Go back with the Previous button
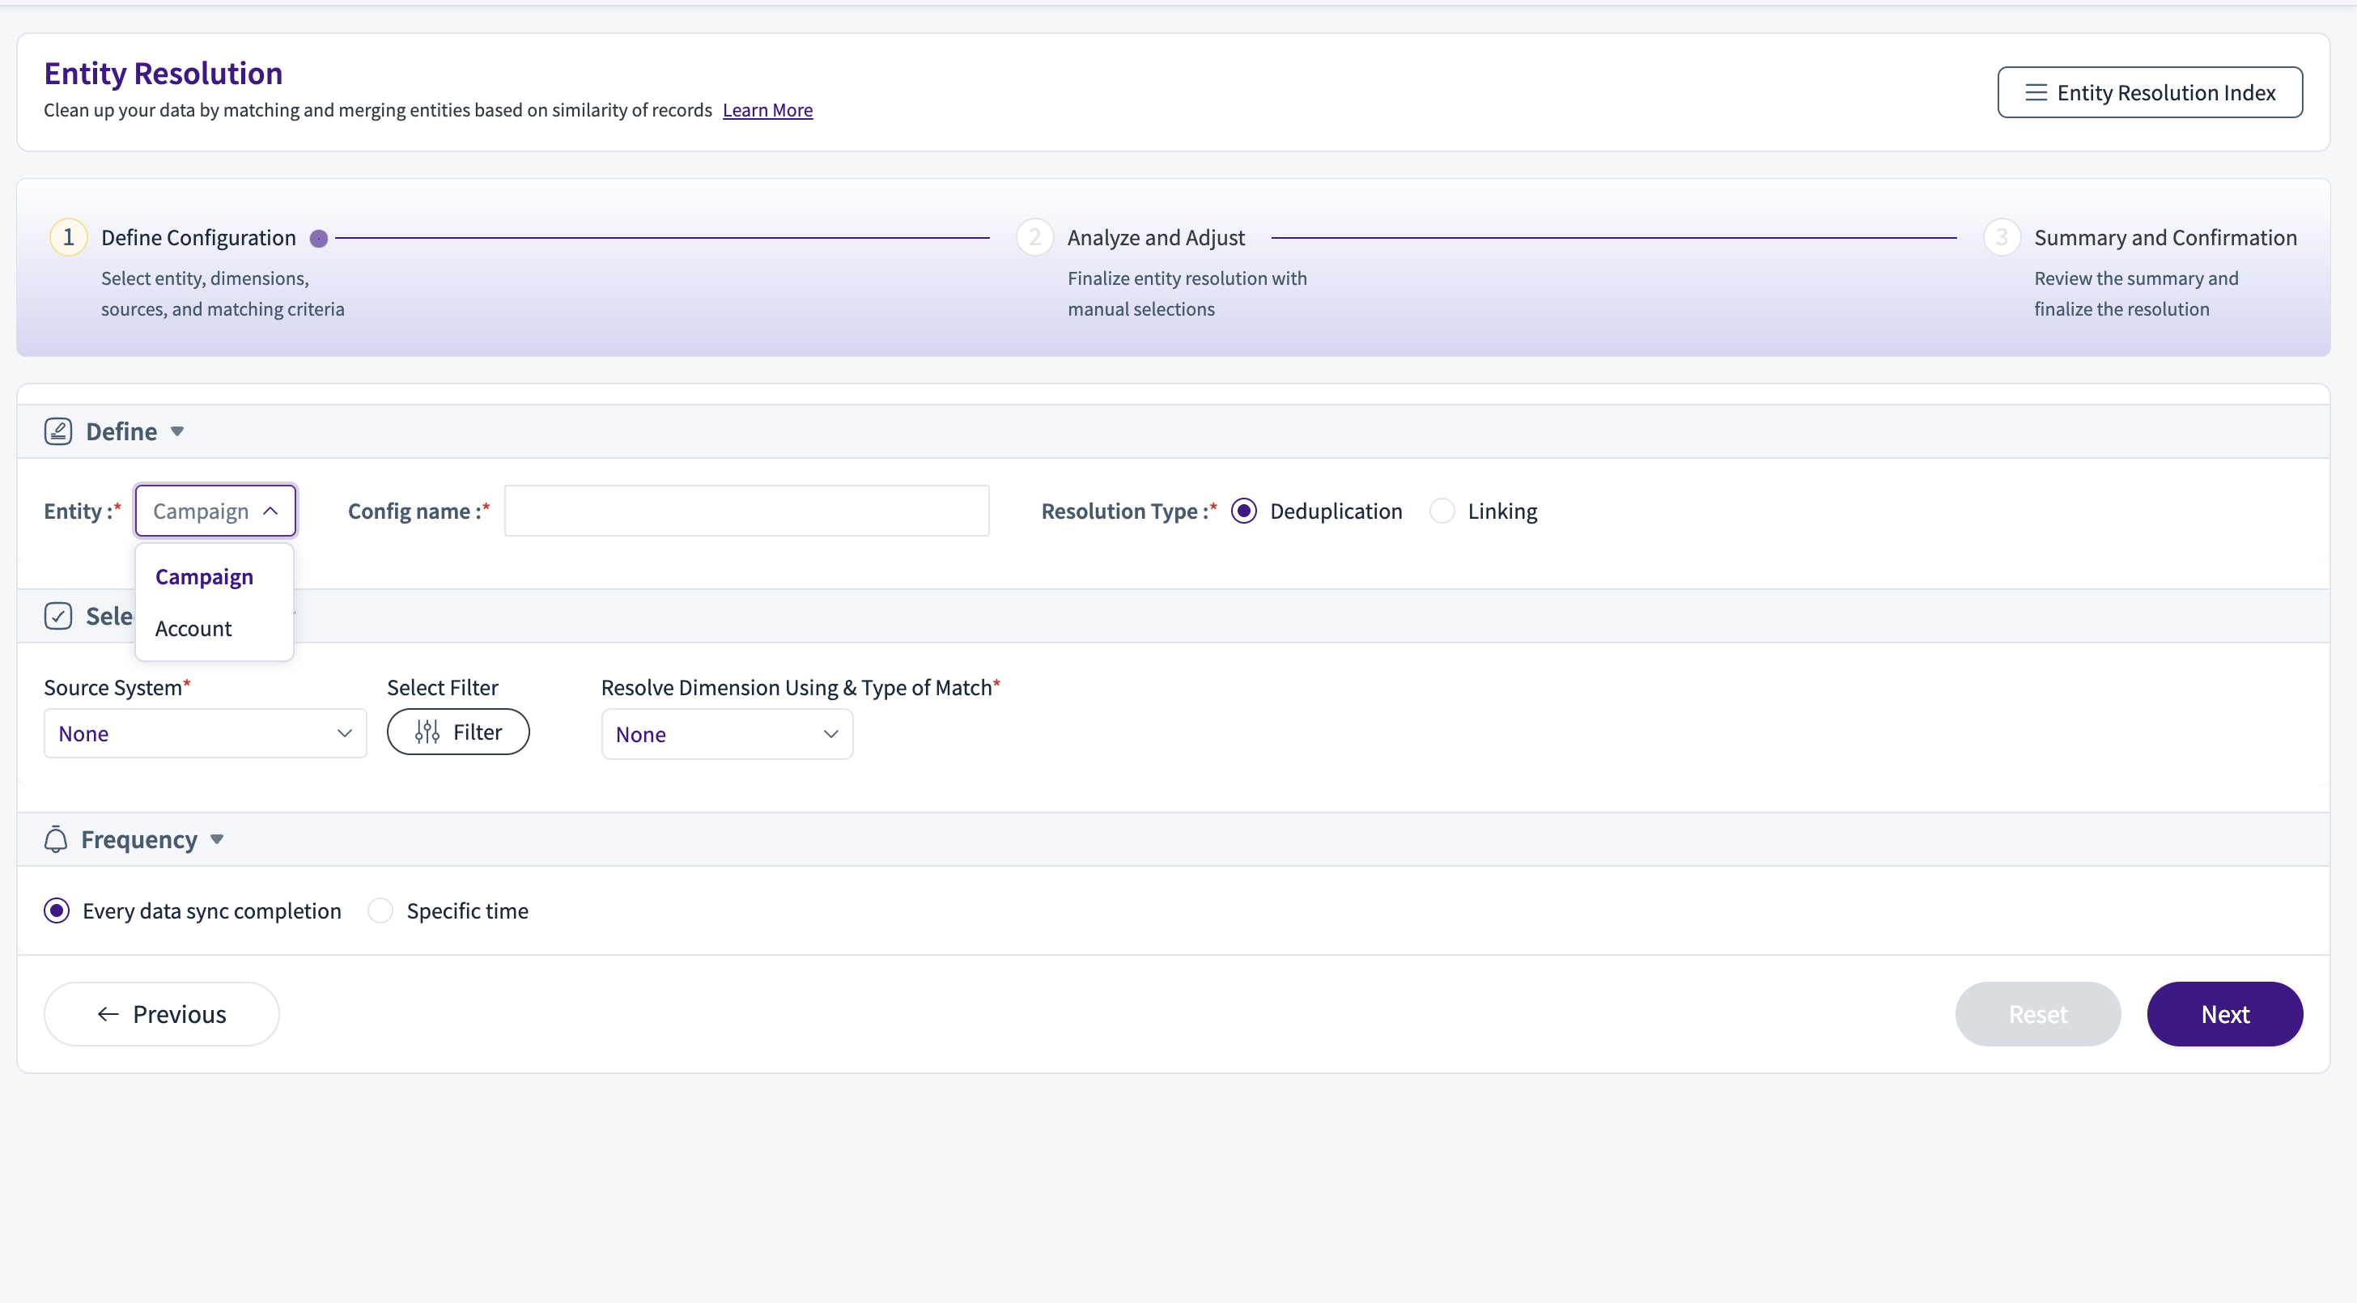2357x1303 pixels. point(162,1014)
